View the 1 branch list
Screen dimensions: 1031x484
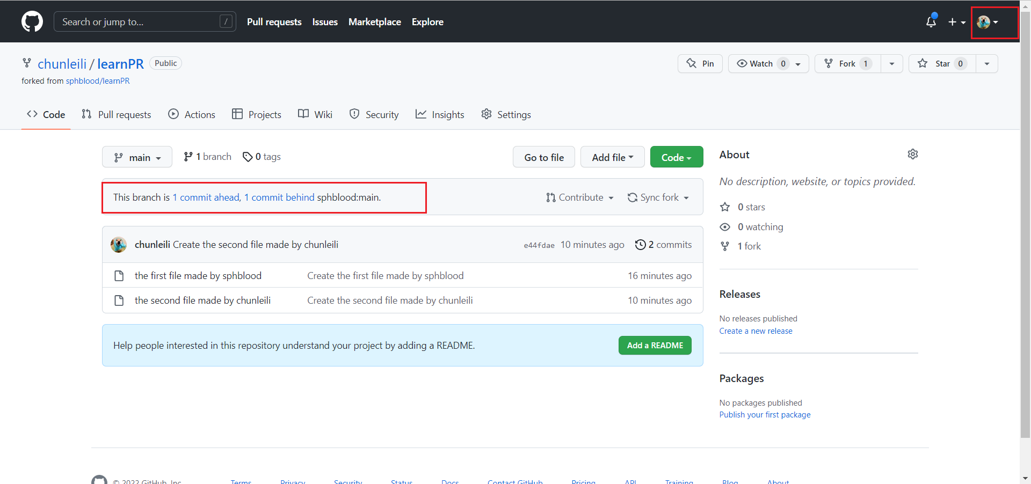tap(207, 157)
